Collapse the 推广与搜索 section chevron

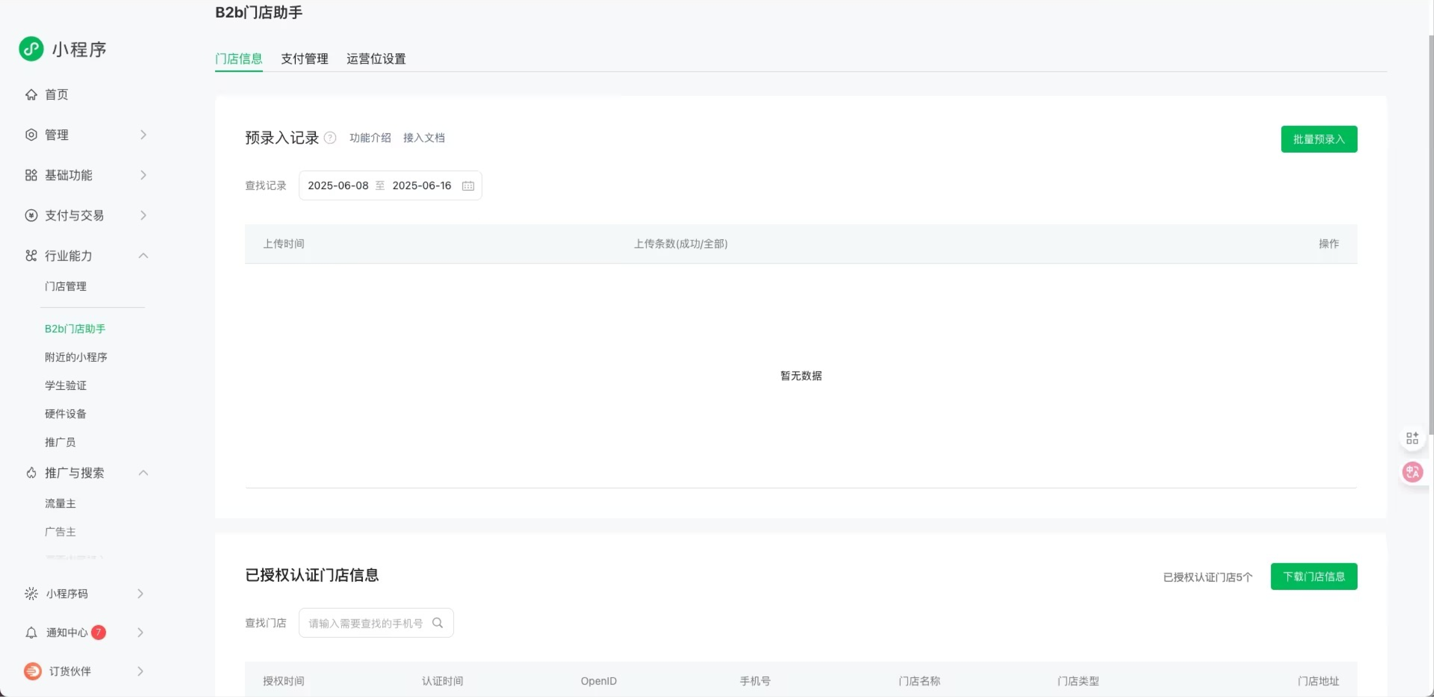(x=143, y=473)
